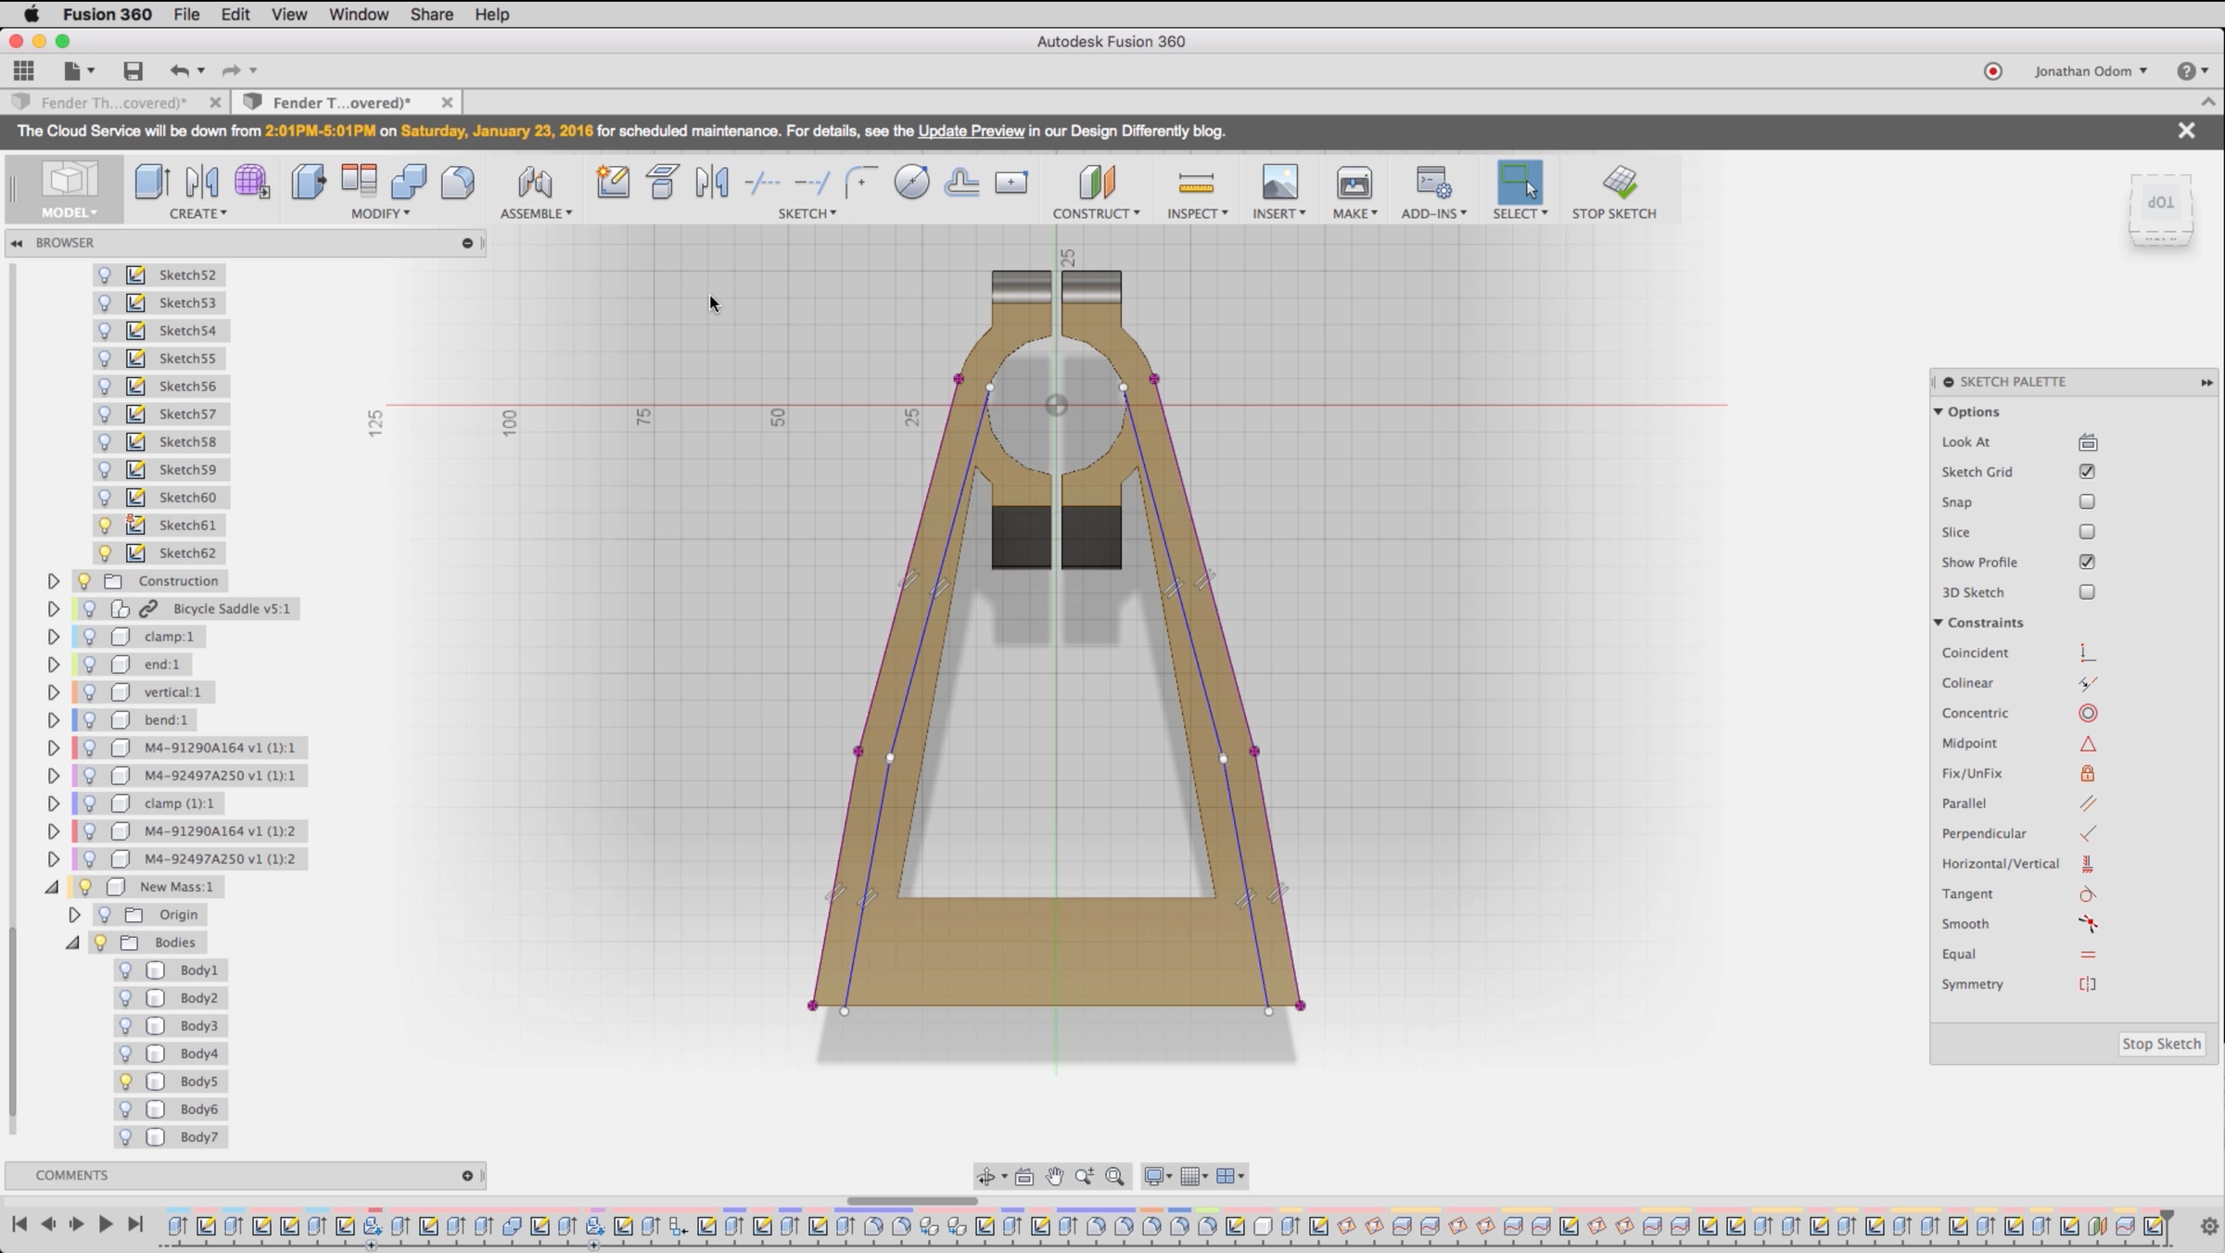Expand the Construction folder in the browser
The image size is (2225, 1253).
(53, 581)
